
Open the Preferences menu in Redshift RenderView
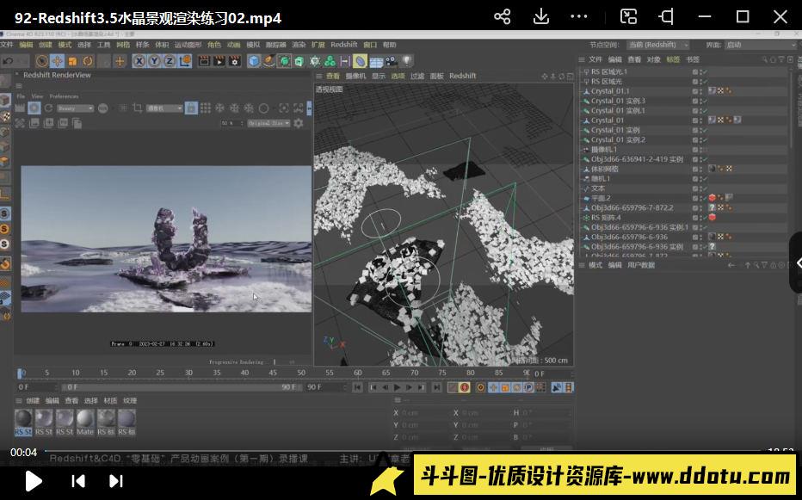click(x=64, y=96)
